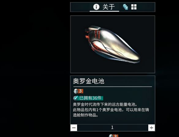Image resolution: width=179 pixels, height=137 pixels.
Task: Click the description text mentioning 铸造舱制作物品
Action: point(111,113)
